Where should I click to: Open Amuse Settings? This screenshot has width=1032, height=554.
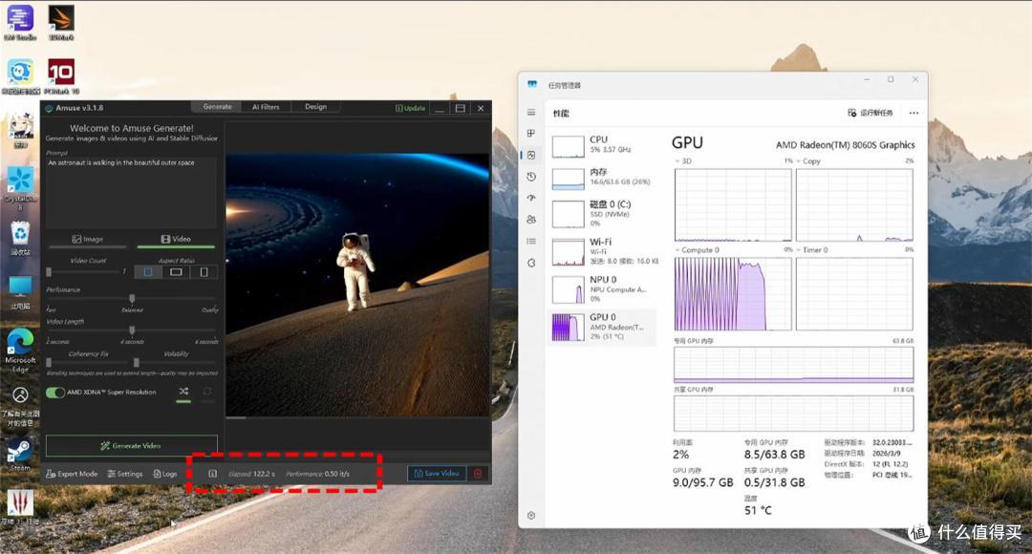click(125, 474)
